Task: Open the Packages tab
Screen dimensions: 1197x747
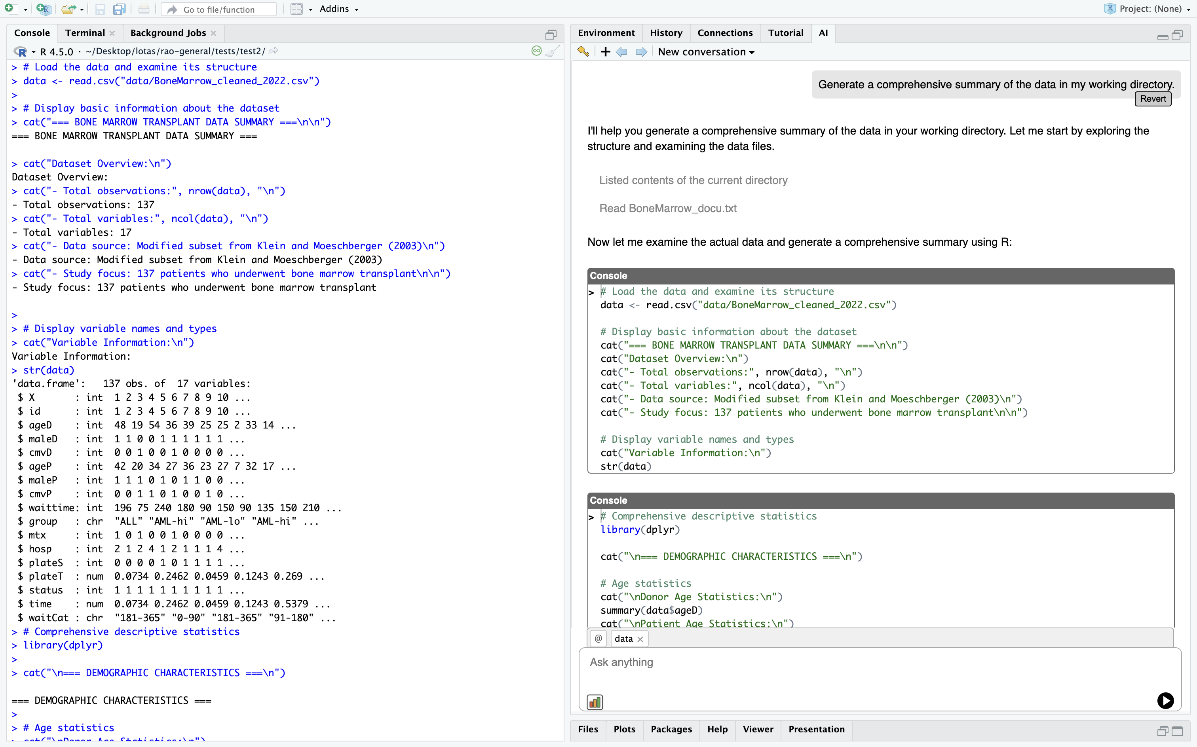Action: 671,729
